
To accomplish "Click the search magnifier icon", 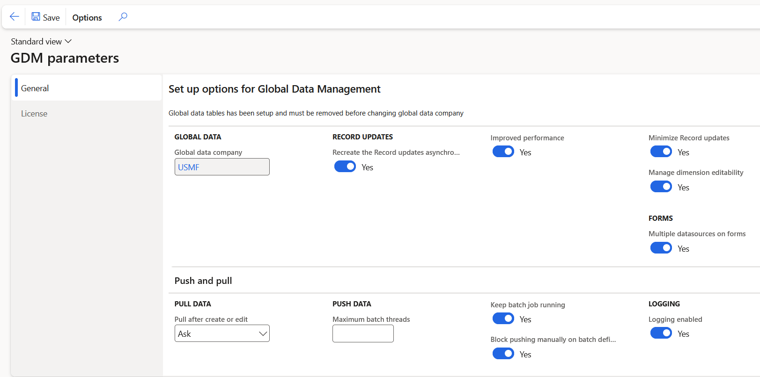I will [123, 17].
